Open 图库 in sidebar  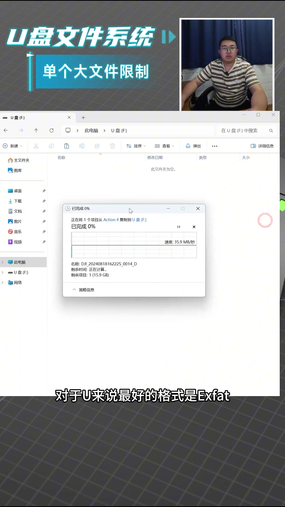(15, 171)
